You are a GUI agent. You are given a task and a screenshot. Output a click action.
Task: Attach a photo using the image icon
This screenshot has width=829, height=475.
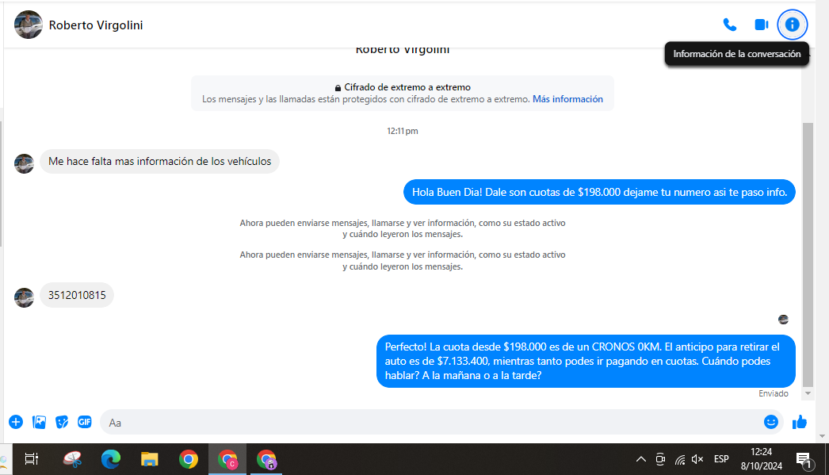39,422
